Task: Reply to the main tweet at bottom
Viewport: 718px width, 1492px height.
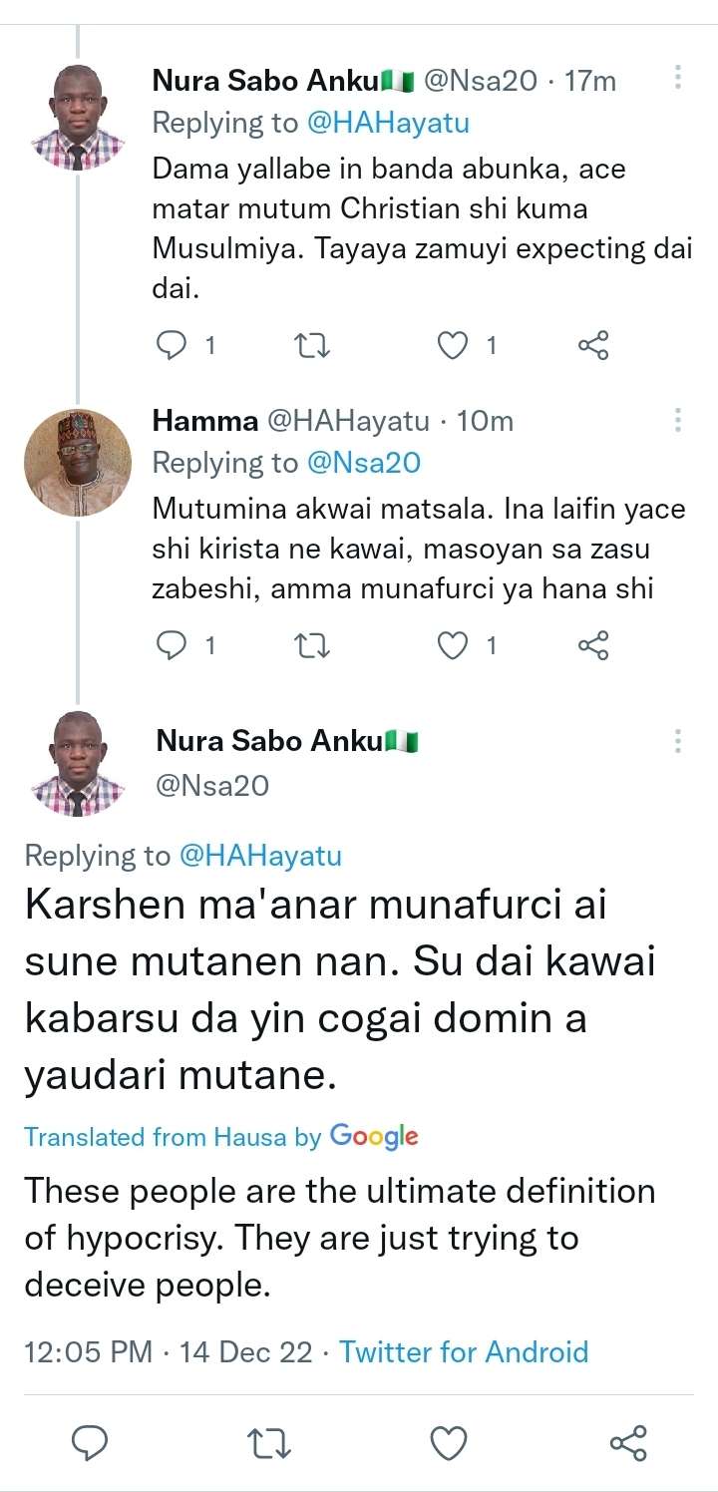Action: (x=91, y=1442)
